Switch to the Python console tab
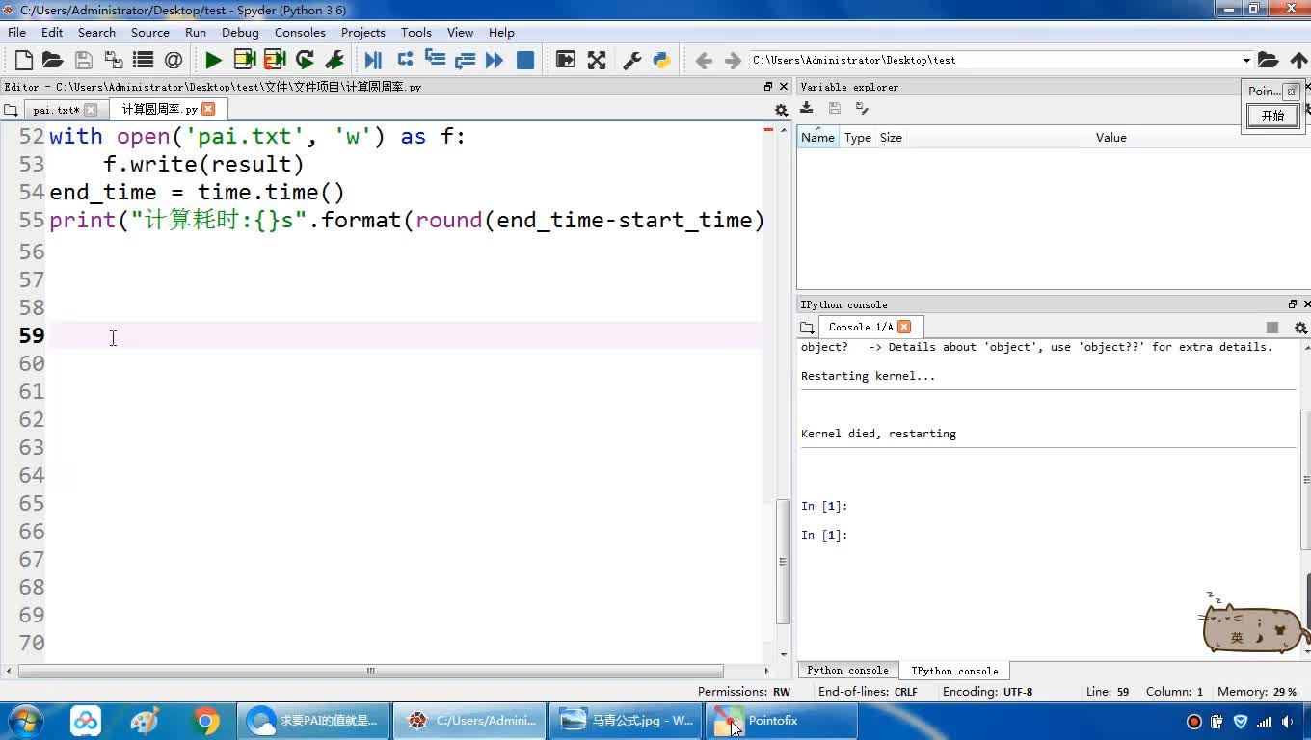The height and width of the screenshot is (740, 1311). [847, 671]
